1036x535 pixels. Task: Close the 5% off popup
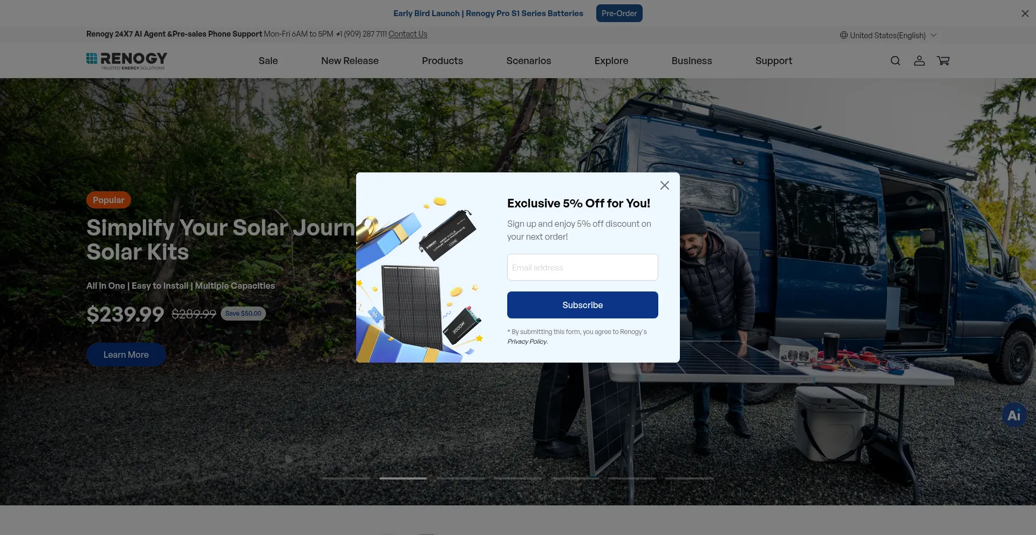pyautogui.click(x=665, y=185)
